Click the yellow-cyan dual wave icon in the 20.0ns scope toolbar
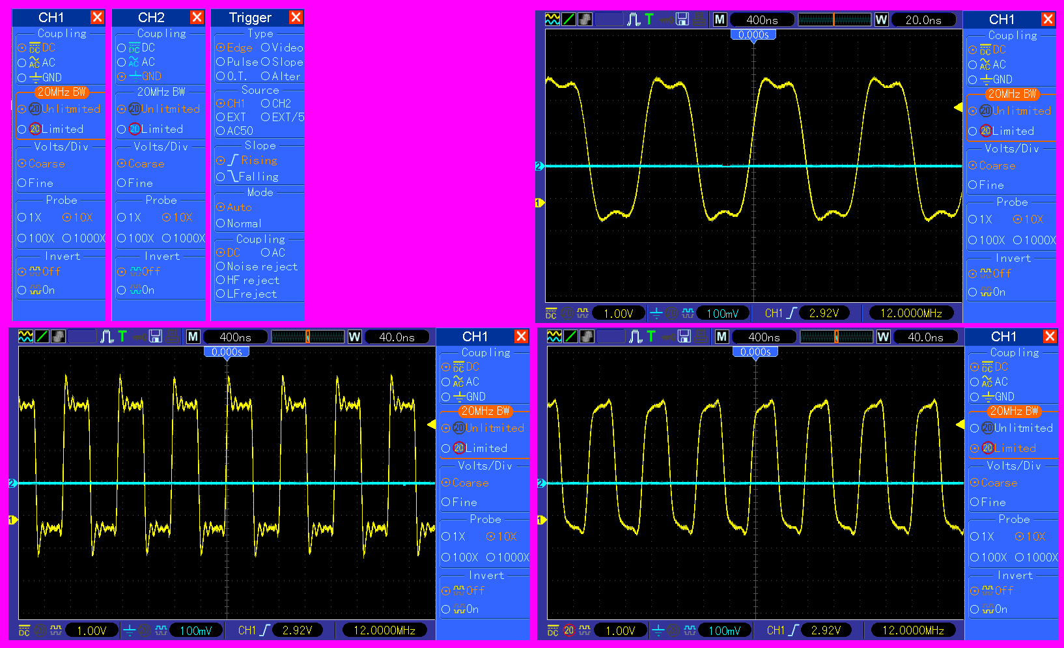This screenshot has height=648, width=1064. coord(552,20)
